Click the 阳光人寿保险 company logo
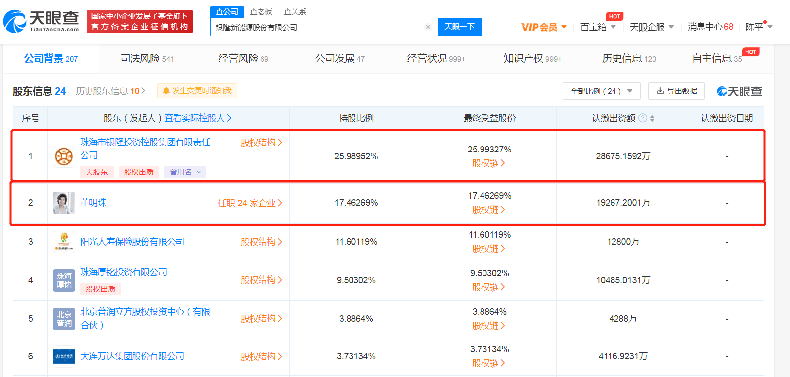 [64, 242]
